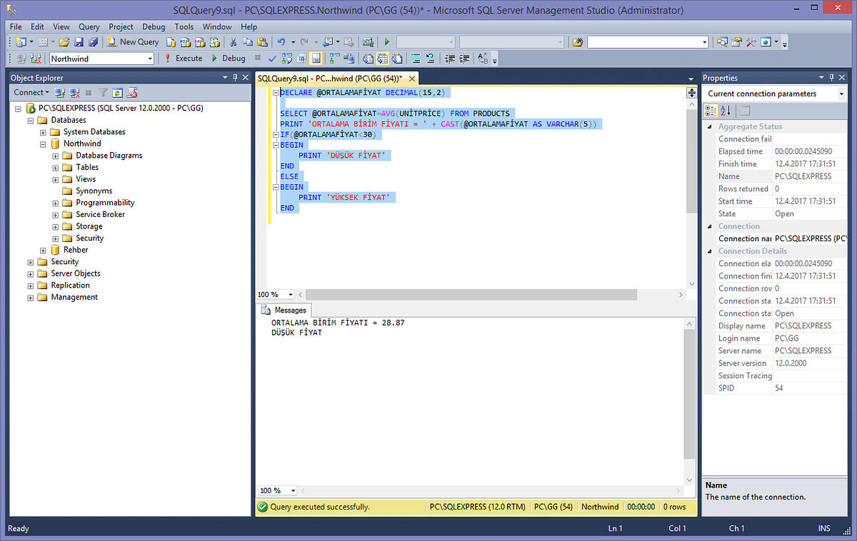
Task: Open the Query menu
Action: point(89,26)
